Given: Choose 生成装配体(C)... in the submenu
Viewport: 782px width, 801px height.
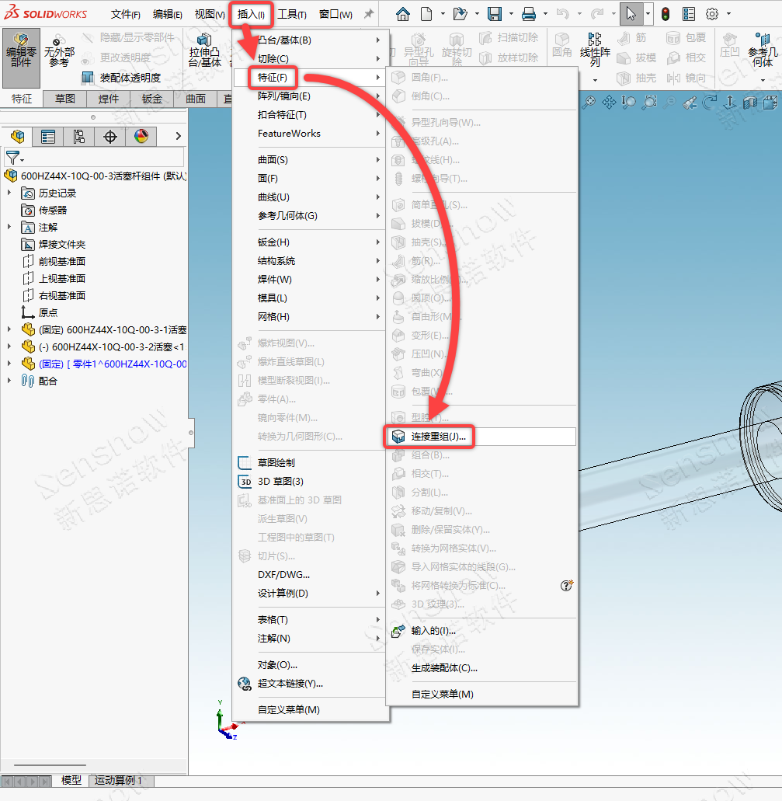Looking at the screenshot, I should [444, 668].
